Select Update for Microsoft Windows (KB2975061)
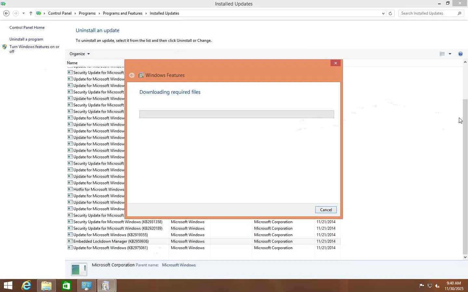This screenshot has height=292, width=468. coord(203,248)
